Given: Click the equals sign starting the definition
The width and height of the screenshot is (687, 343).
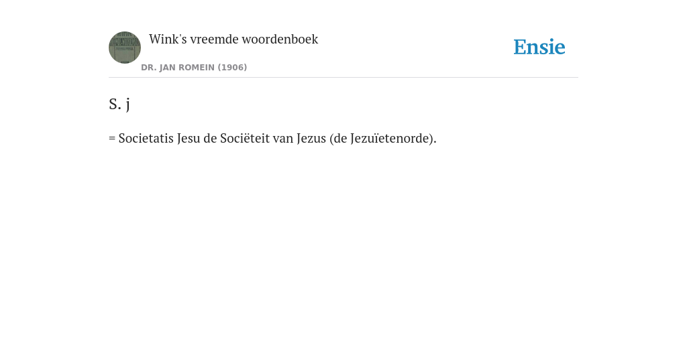Looking at the screenshot, I should (x=112, y=139).
